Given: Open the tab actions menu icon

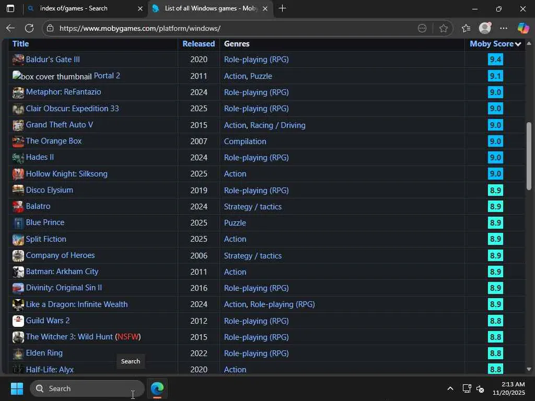Looking at the screenshot, I should click(x=10, y=8).
